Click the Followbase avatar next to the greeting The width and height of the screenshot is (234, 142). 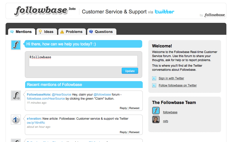tap(16, 45)
